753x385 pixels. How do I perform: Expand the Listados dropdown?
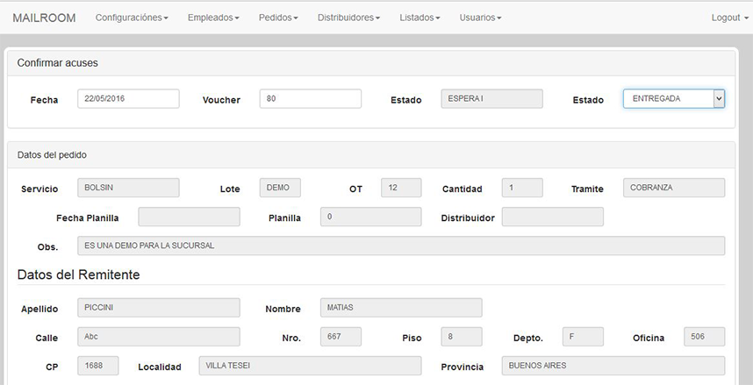420,18
